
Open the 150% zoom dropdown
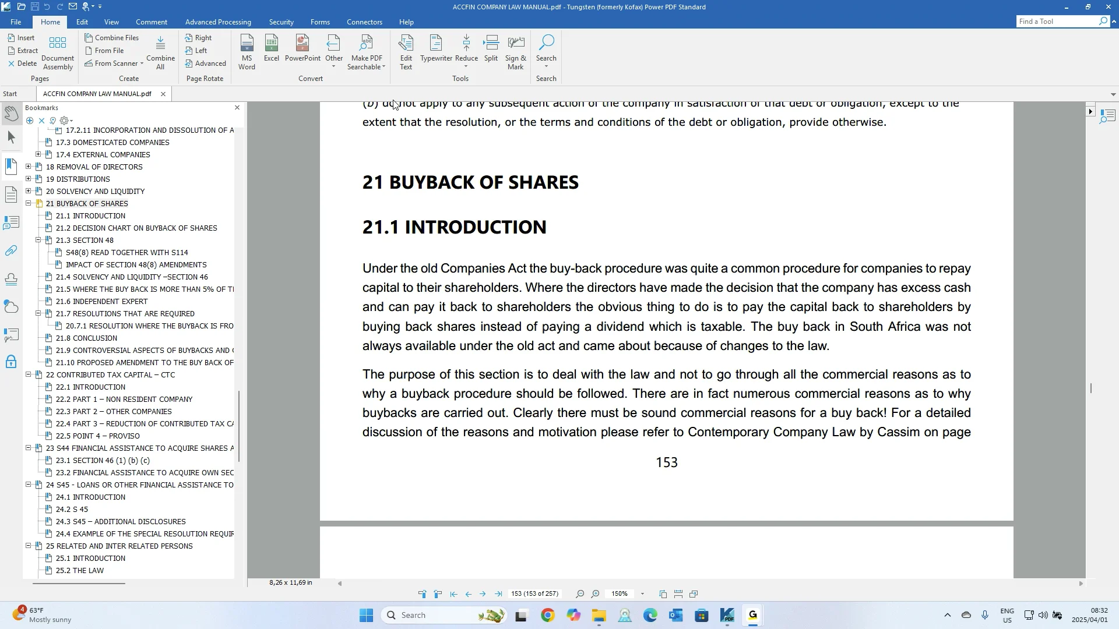click(642, 593)
